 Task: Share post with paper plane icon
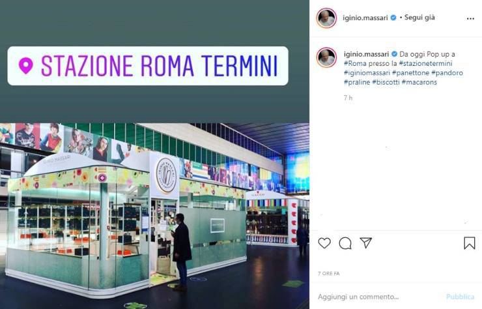366,243
